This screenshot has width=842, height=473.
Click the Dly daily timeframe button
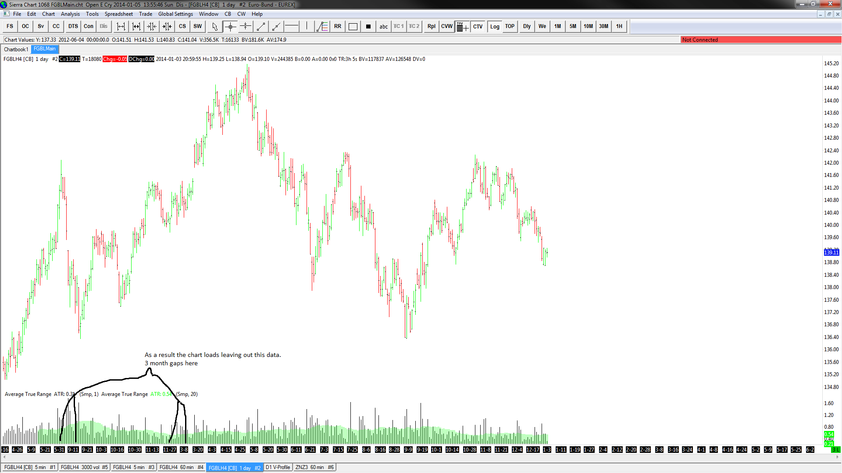[527, 27]
